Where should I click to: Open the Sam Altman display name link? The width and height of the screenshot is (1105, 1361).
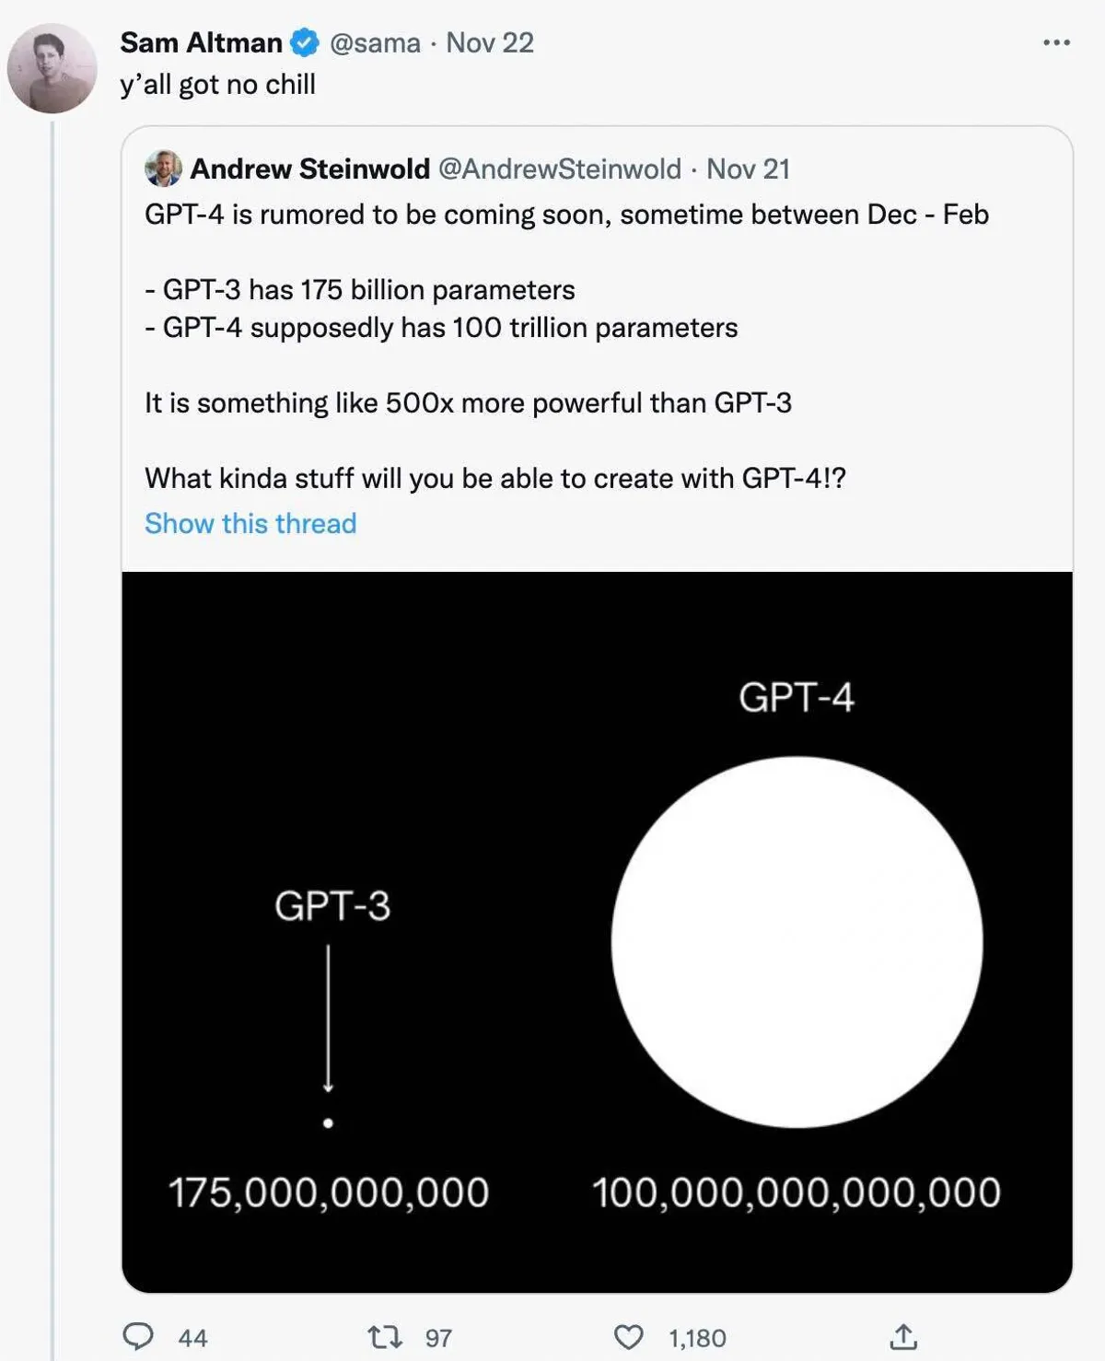201,42
